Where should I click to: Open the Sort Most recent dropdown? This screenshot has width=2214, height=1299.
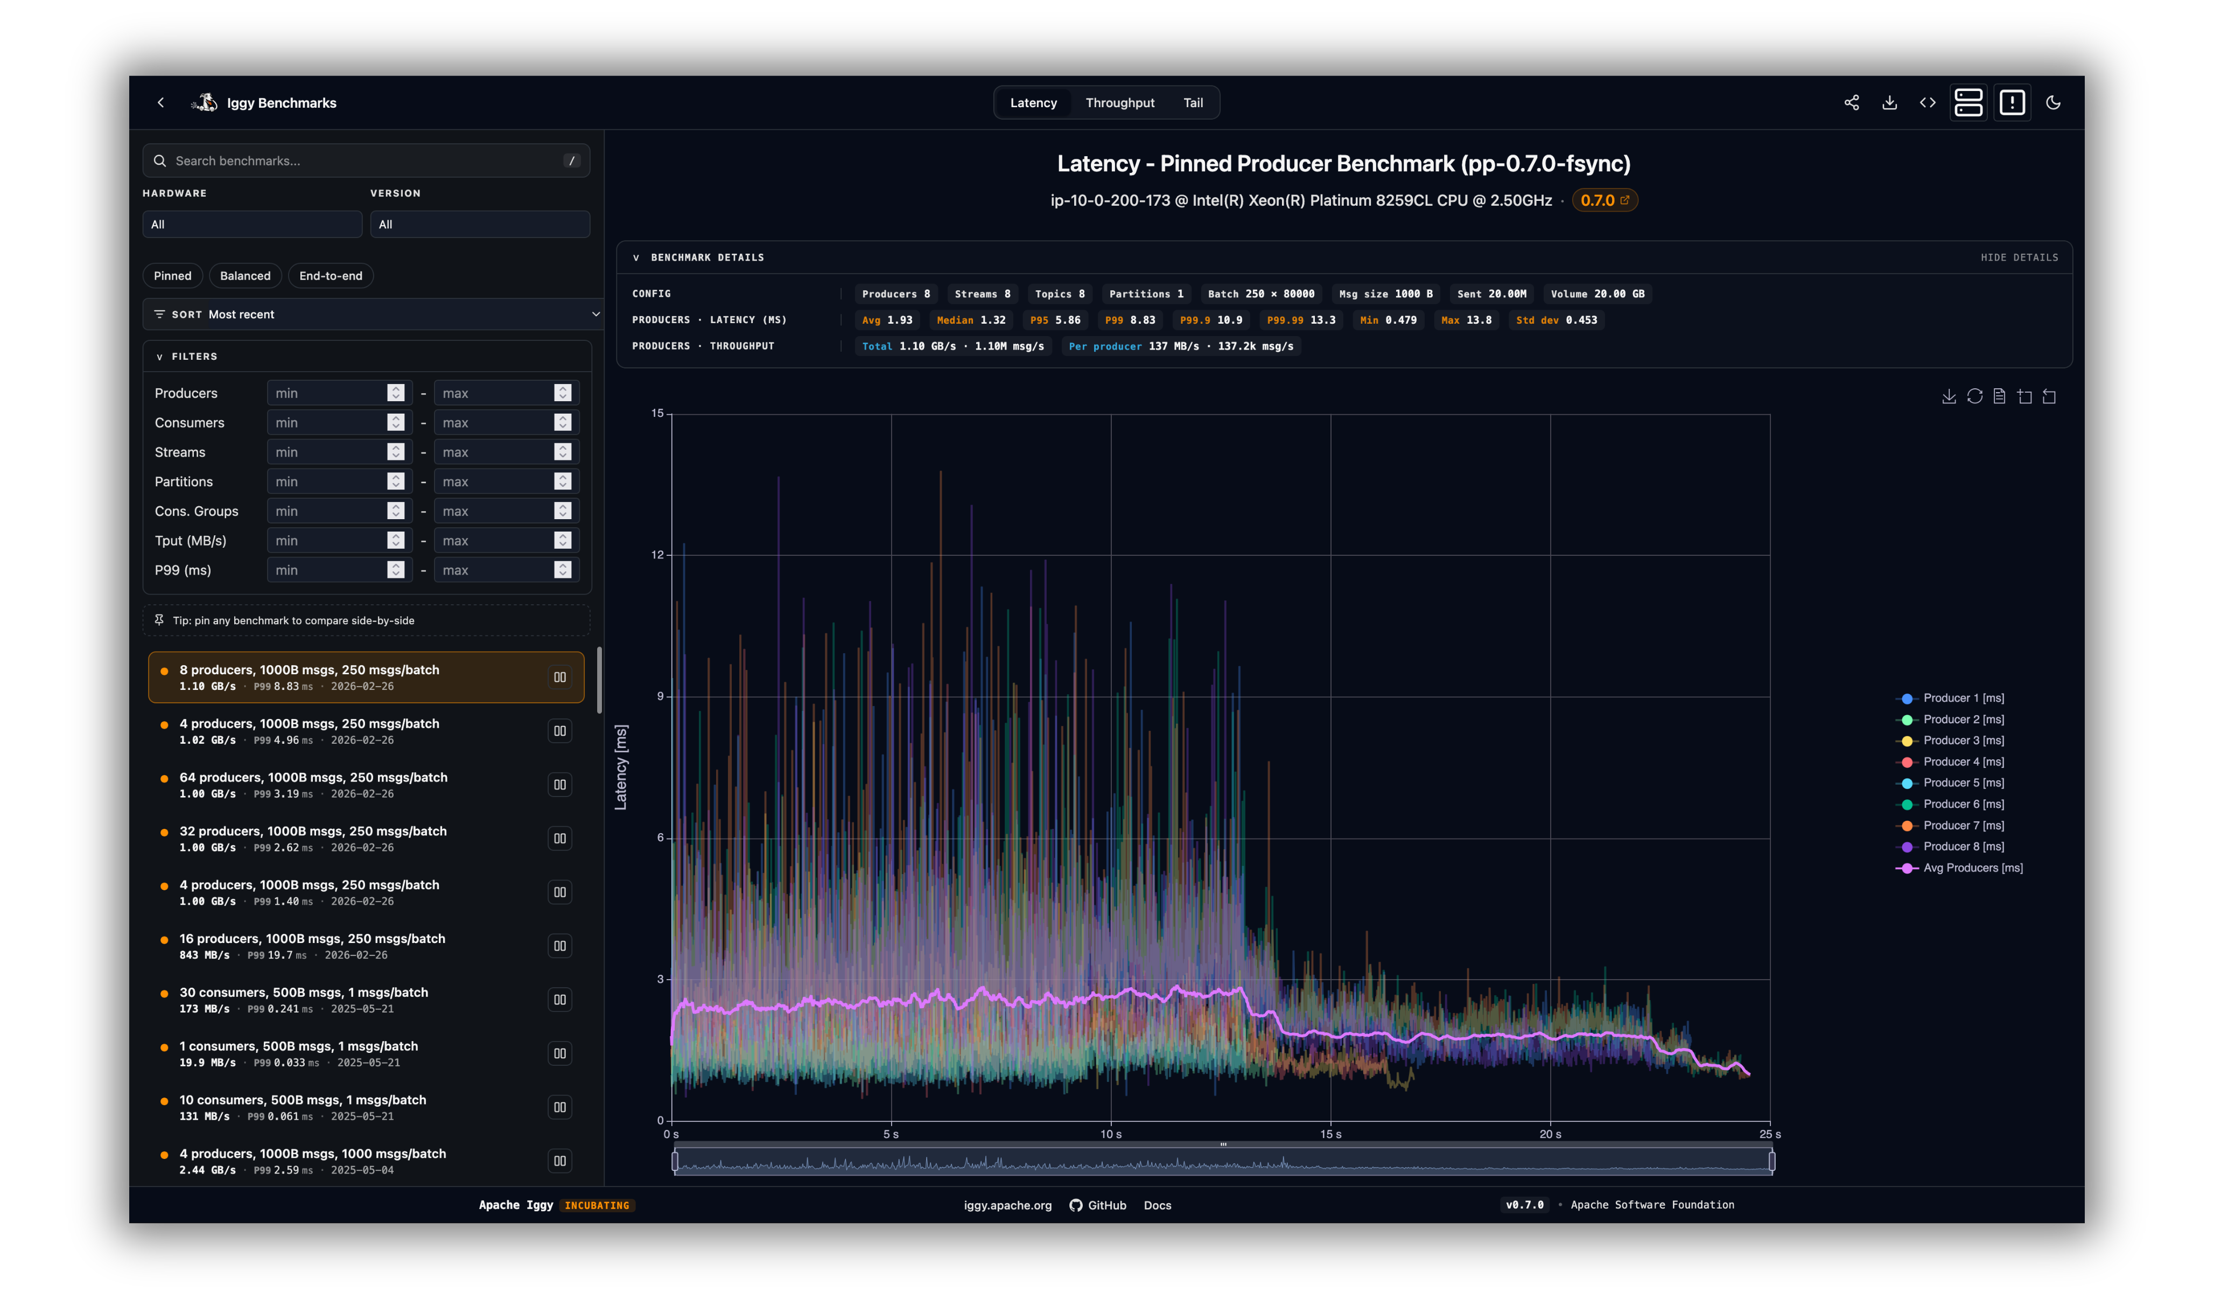(x=373, y=315)
